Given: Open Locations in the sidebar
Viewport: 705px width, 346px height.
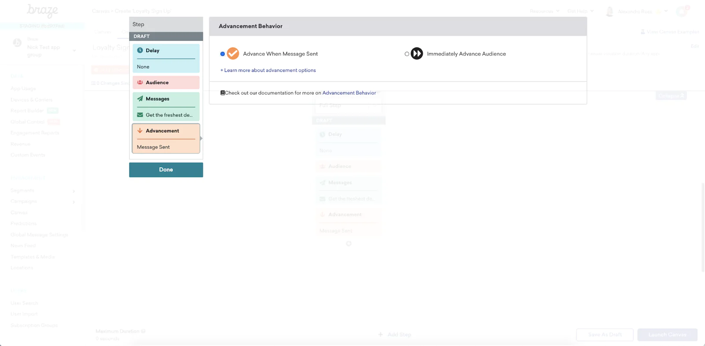Looking at the screenshot, I should pyautogui.click(x=22, y=268).
